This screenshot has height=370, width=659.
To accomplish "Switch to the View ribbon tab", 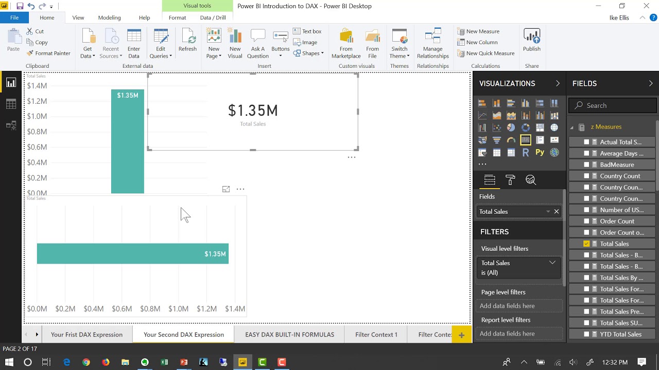I will tap(78, 17).
